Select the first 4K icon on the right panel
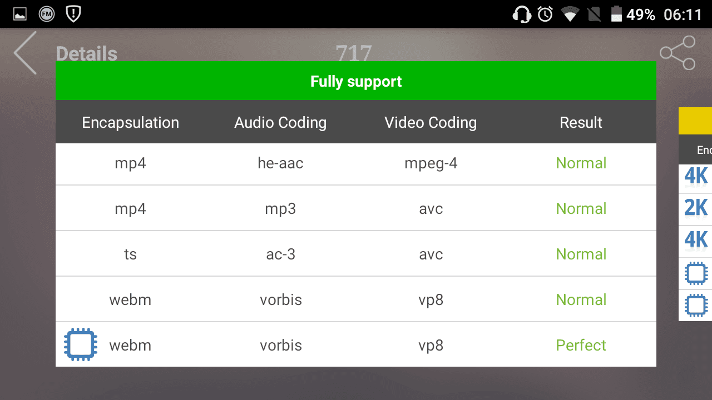This screenshot has width=712, height=400. (x=696, y=177)
